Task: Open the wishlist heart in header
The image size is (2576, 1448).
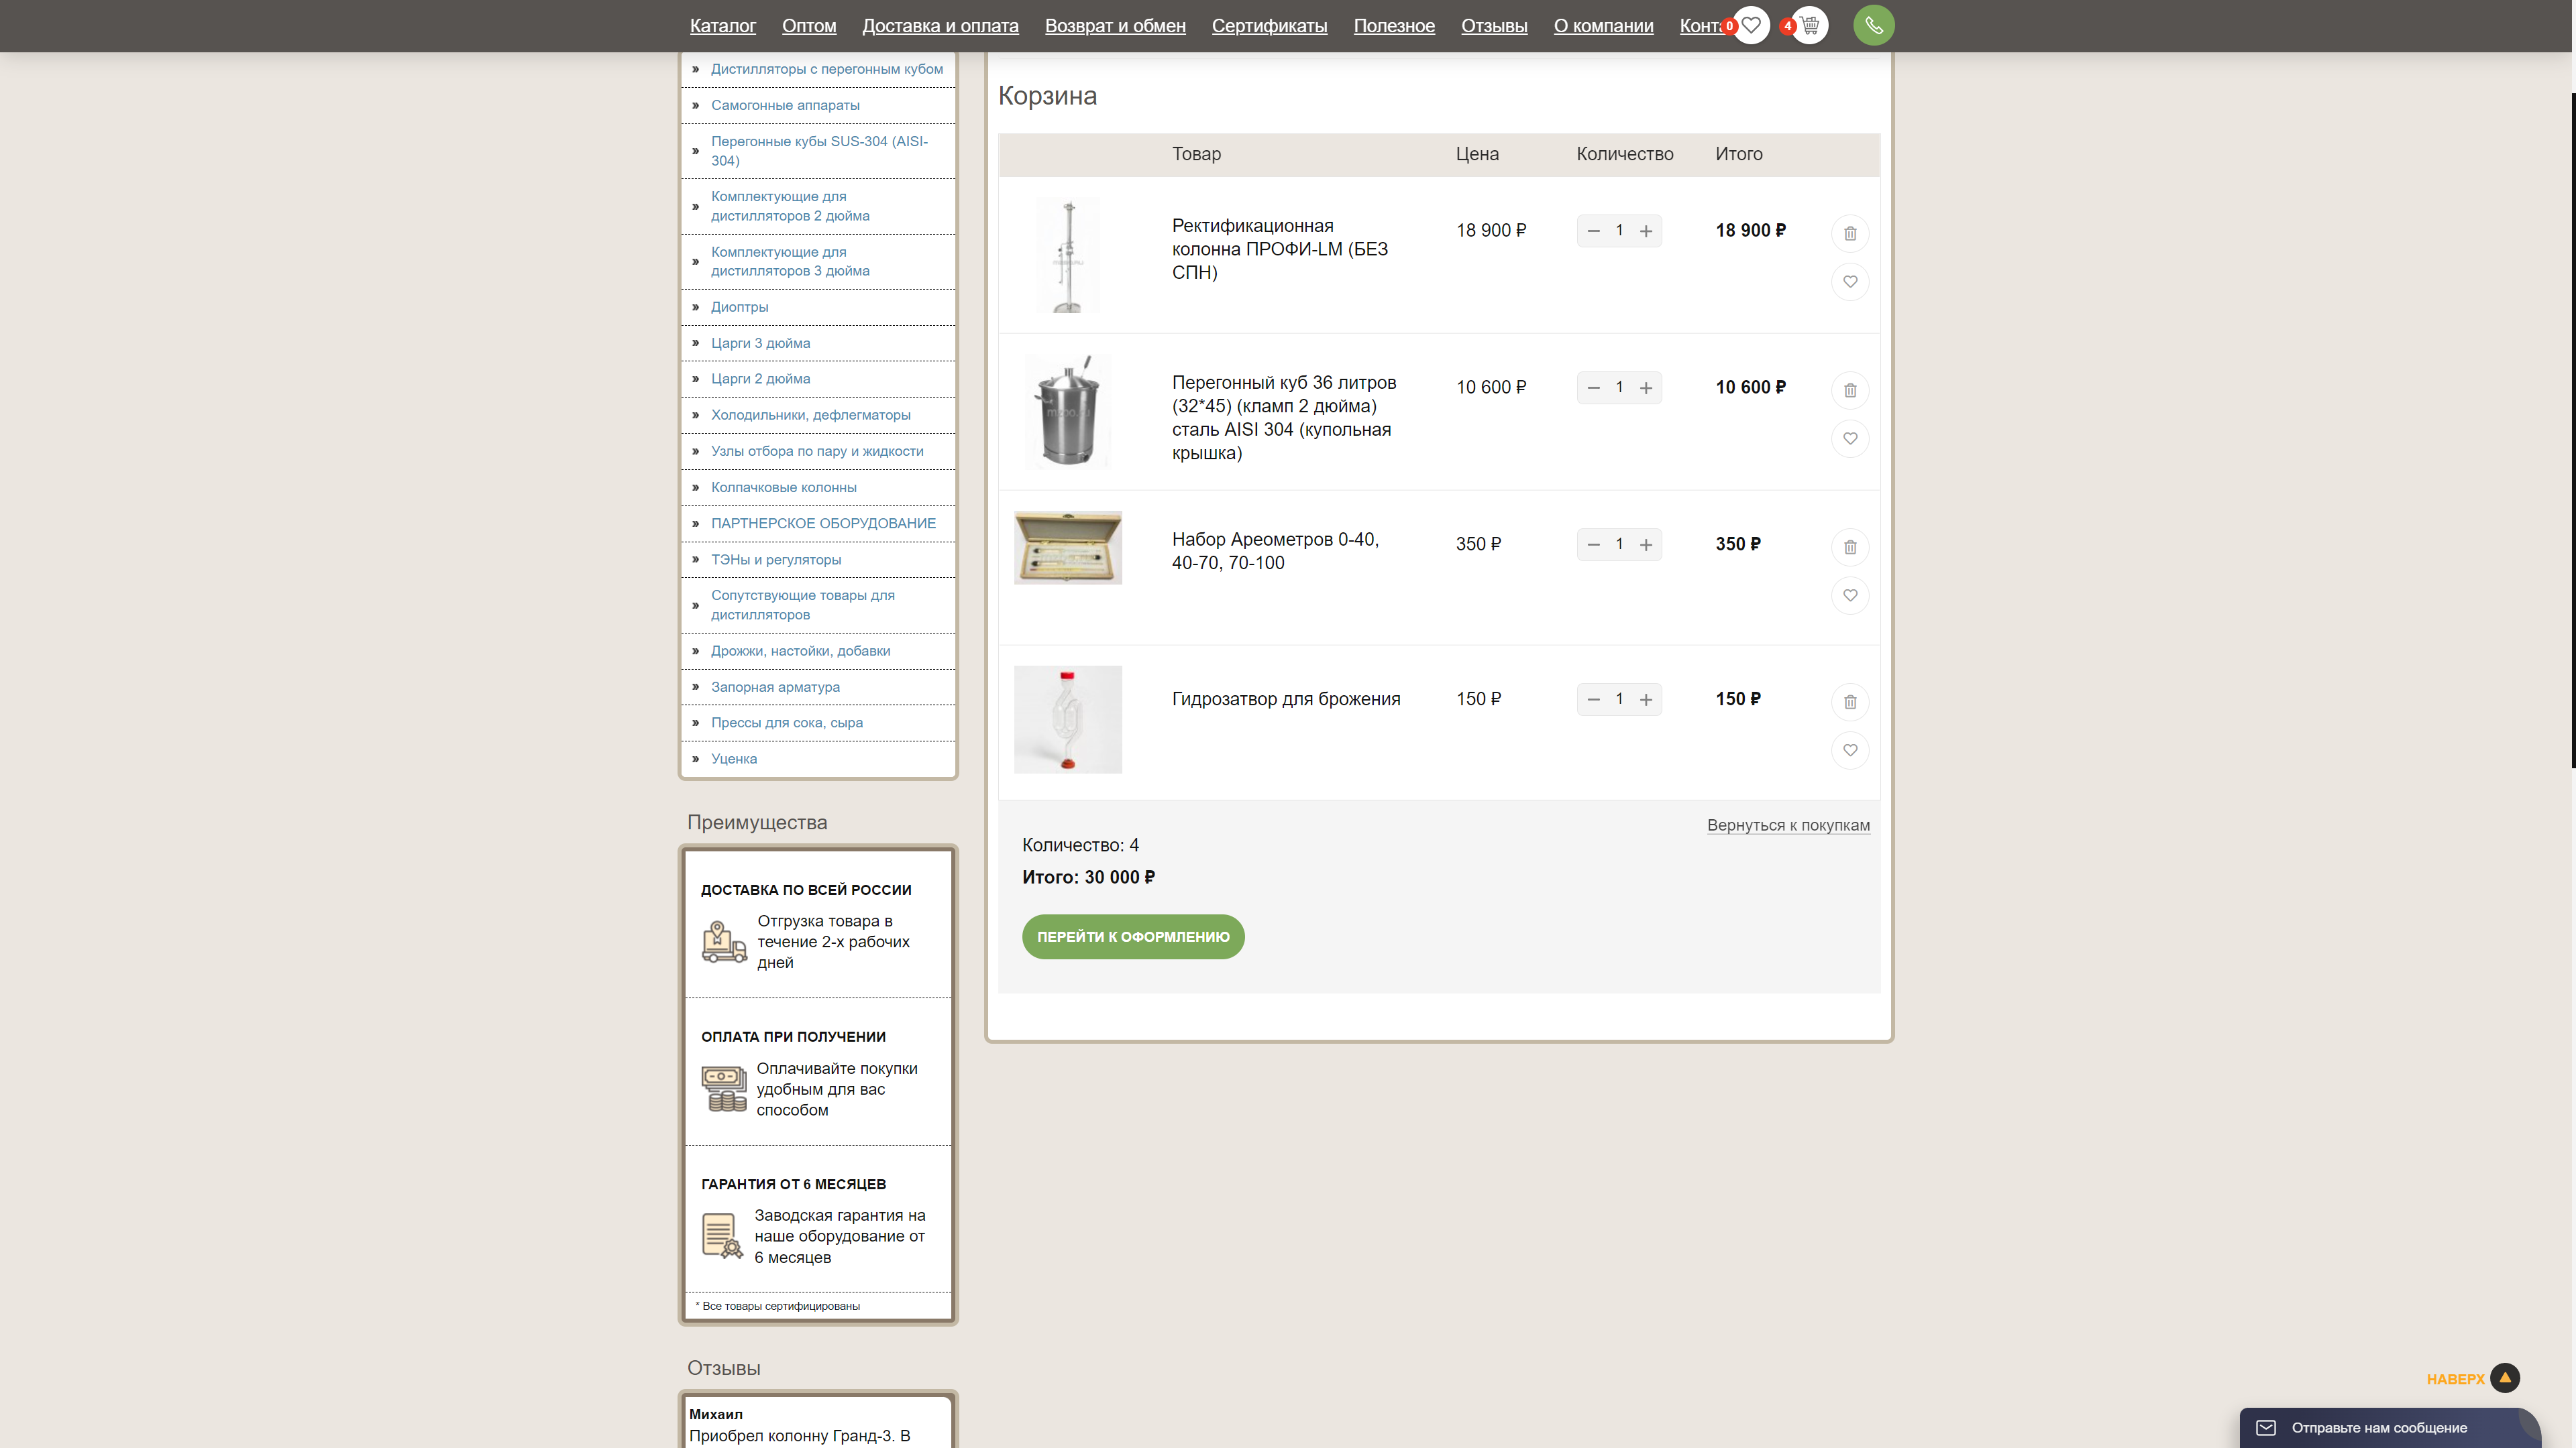Action: [1750, 25]
